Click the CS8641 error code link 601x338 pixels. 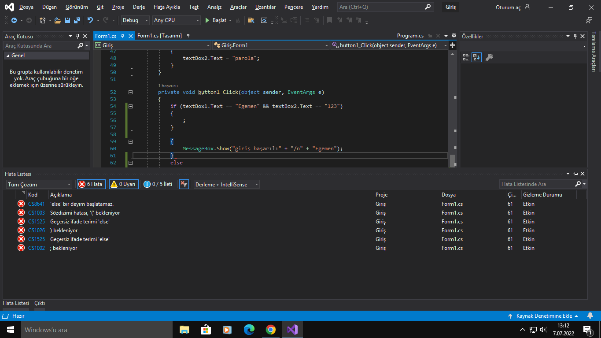[37, 204]
